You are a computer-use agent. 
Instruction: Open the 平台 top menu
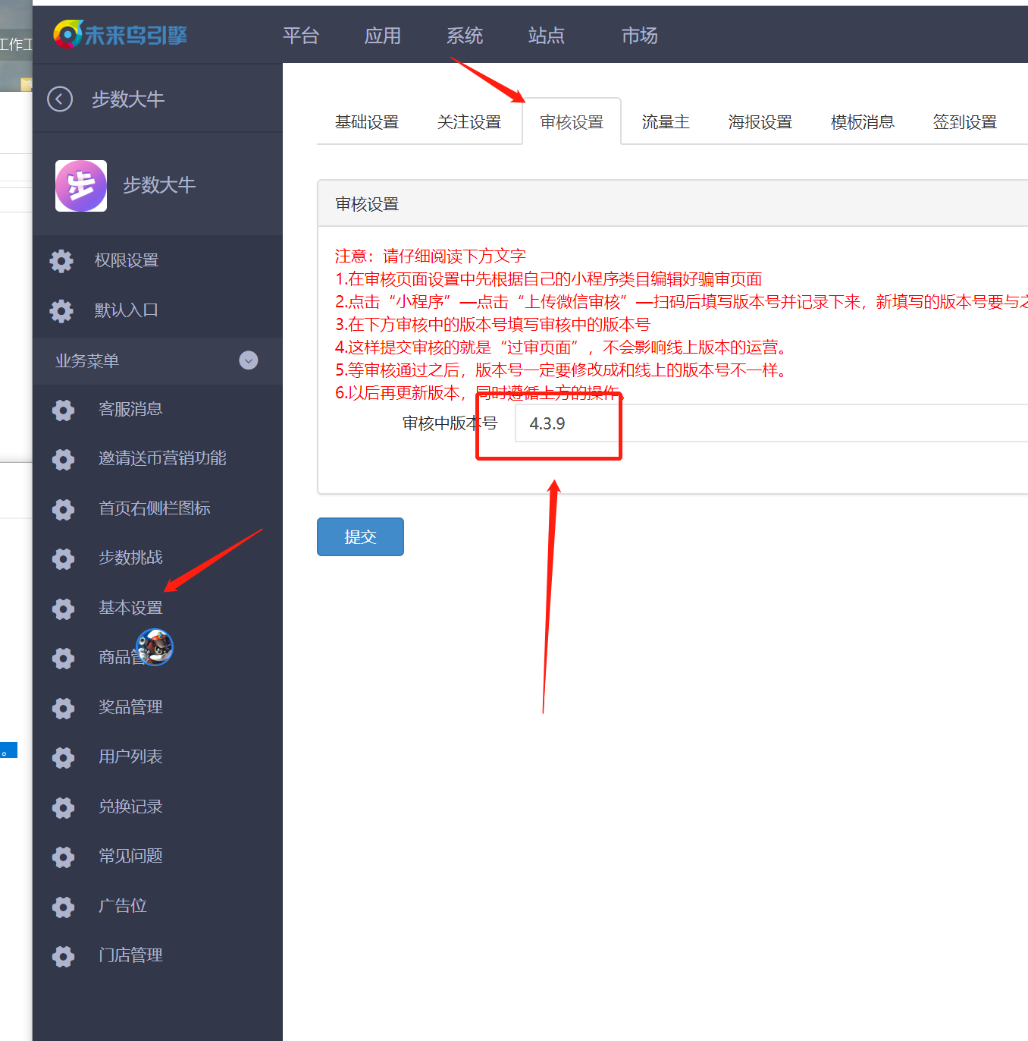pyautogui.click(x=301, y=36)
